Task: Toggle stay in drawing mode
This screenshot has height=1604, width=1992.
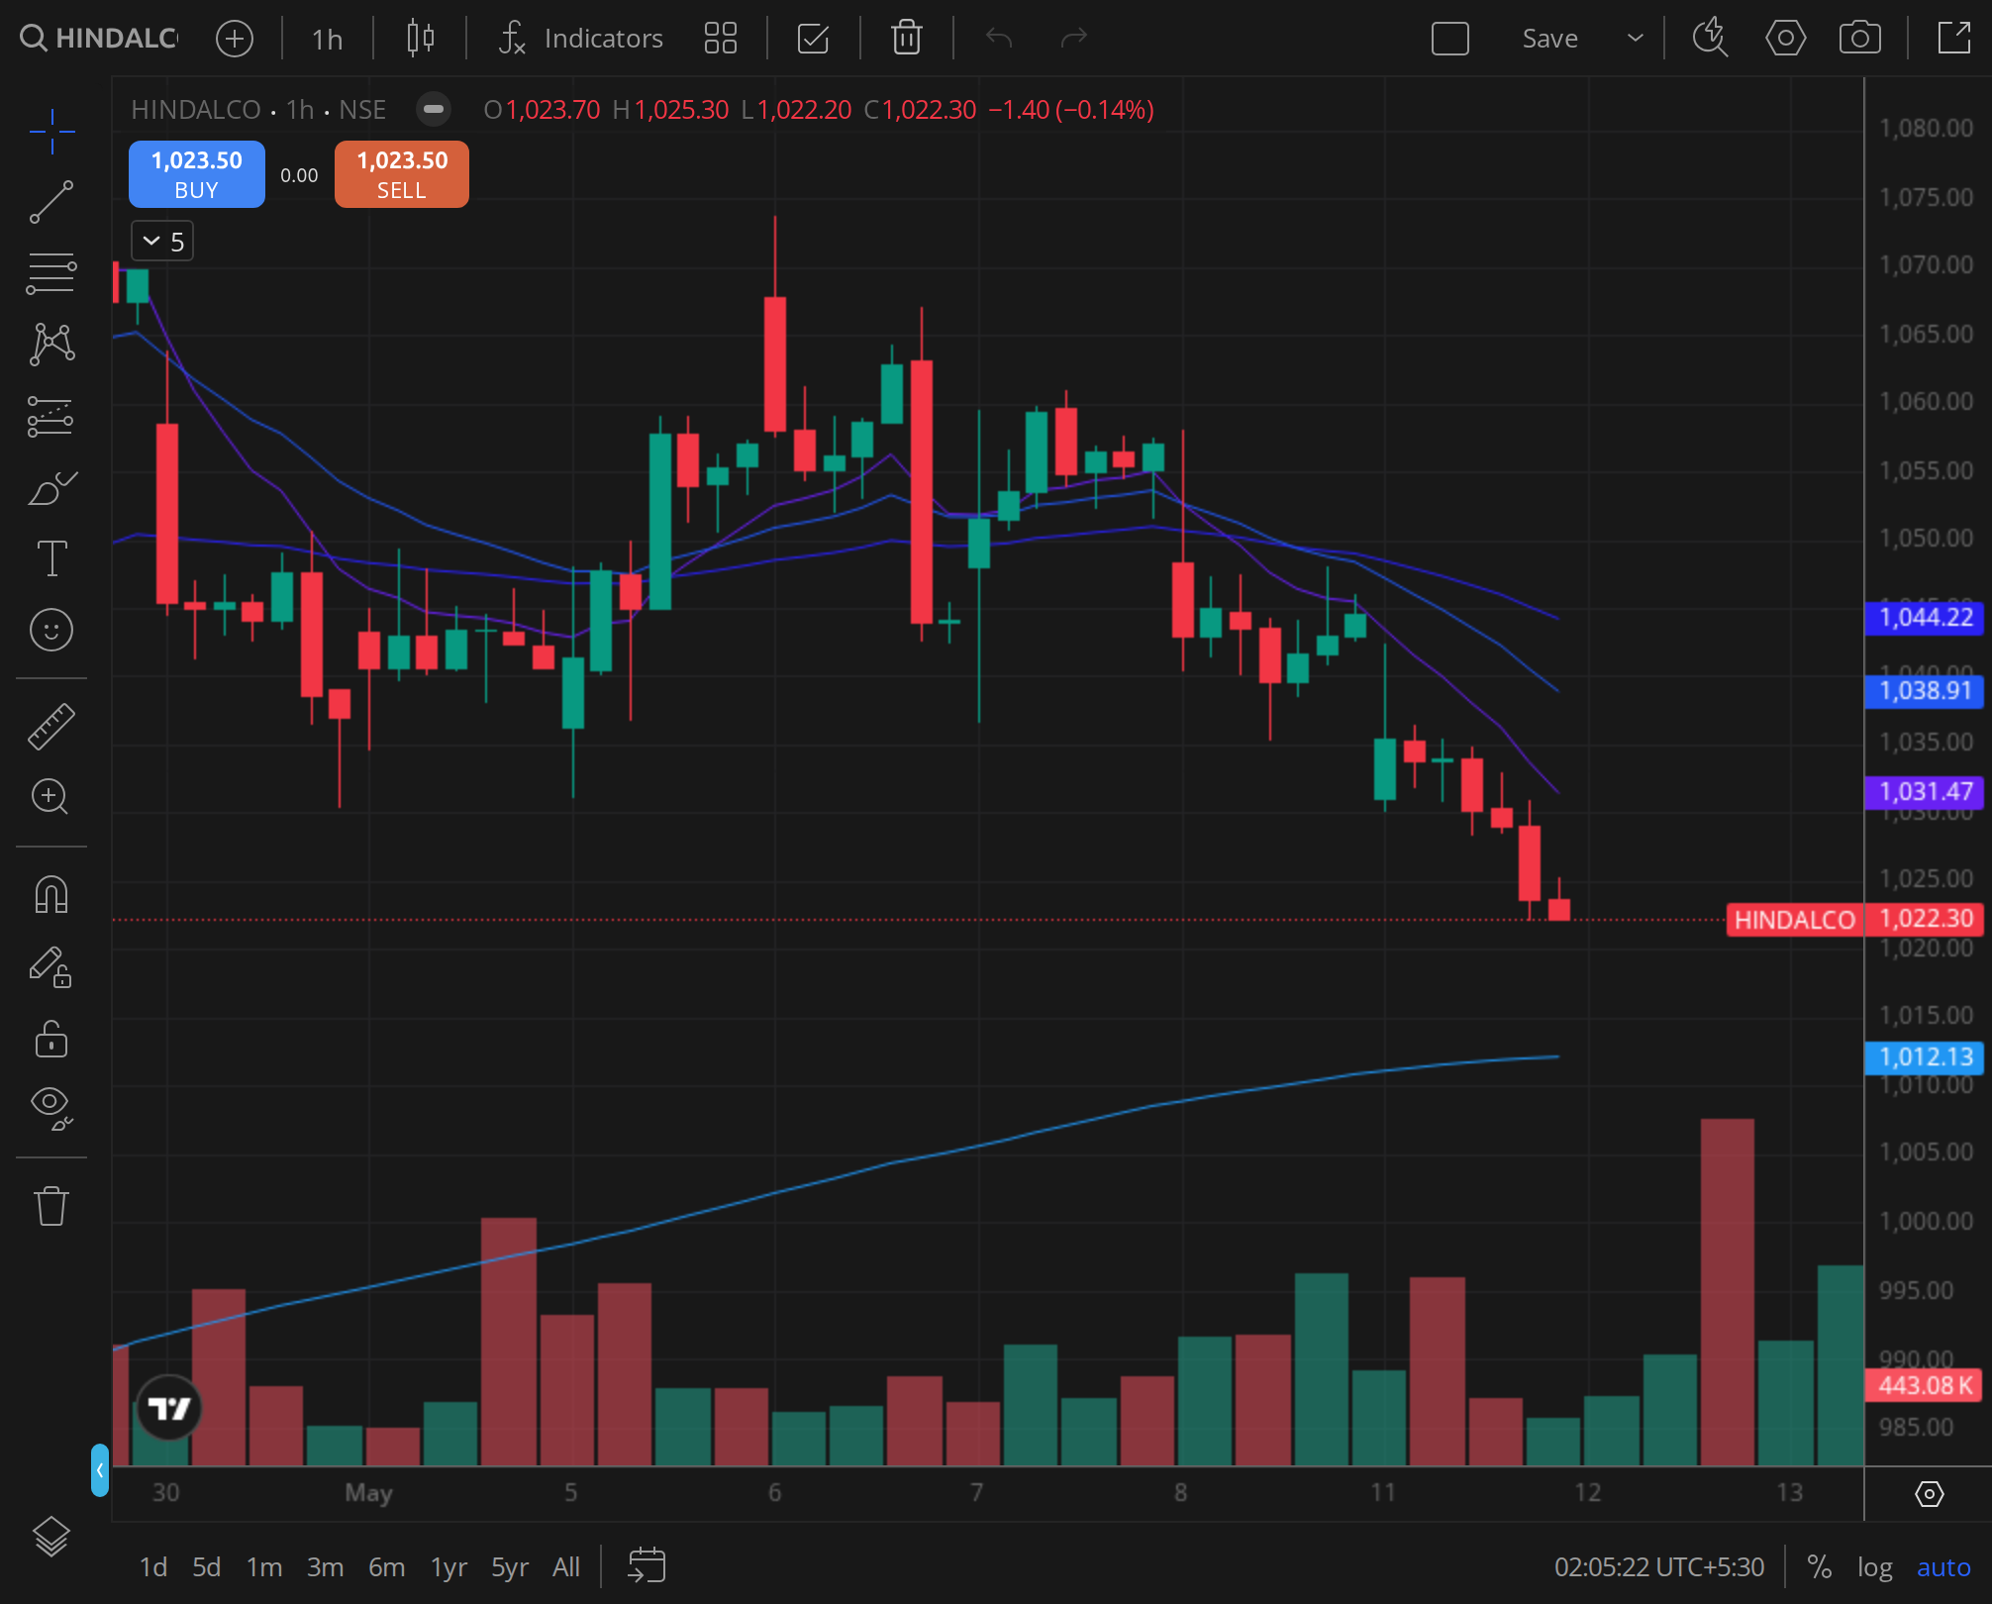Action: [x=51, y=967]
